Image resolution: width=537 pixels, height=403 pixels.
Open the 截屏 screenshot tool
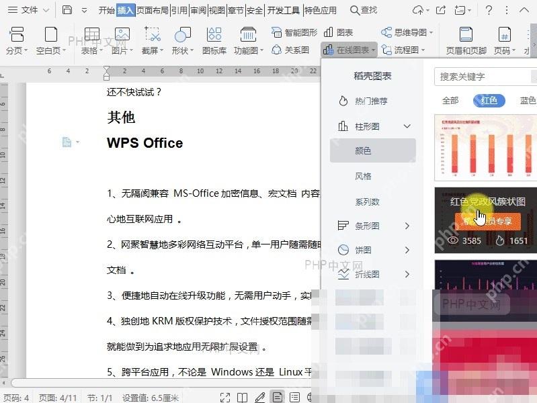point(153,41)
